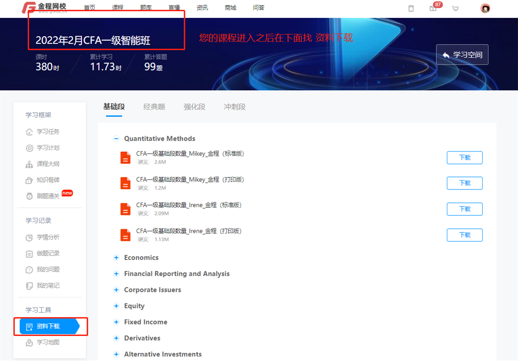
Task: Go to 学情分析 in the sidebar
Action: click(x=48, y=238)
